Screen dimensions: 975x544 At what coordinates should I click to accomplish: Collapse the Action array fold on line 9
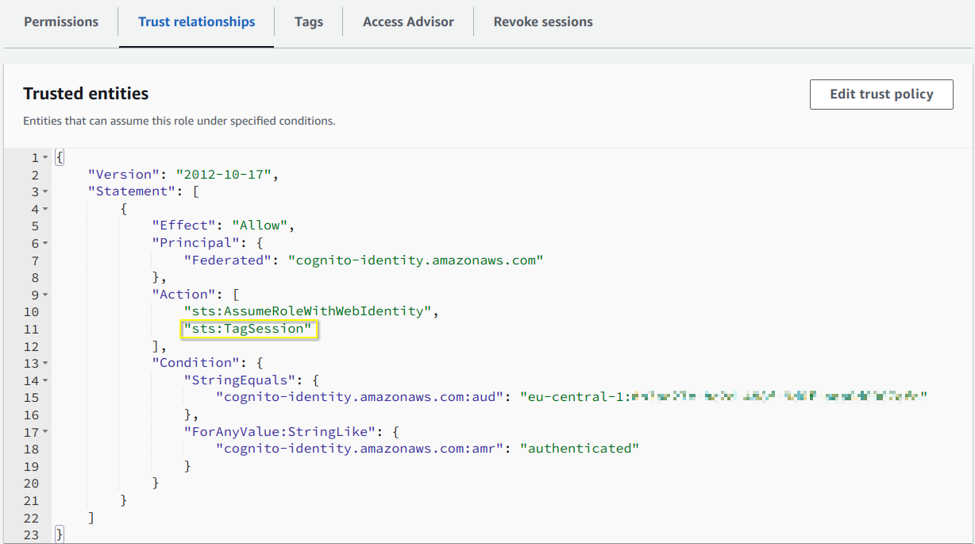[45, 295]
